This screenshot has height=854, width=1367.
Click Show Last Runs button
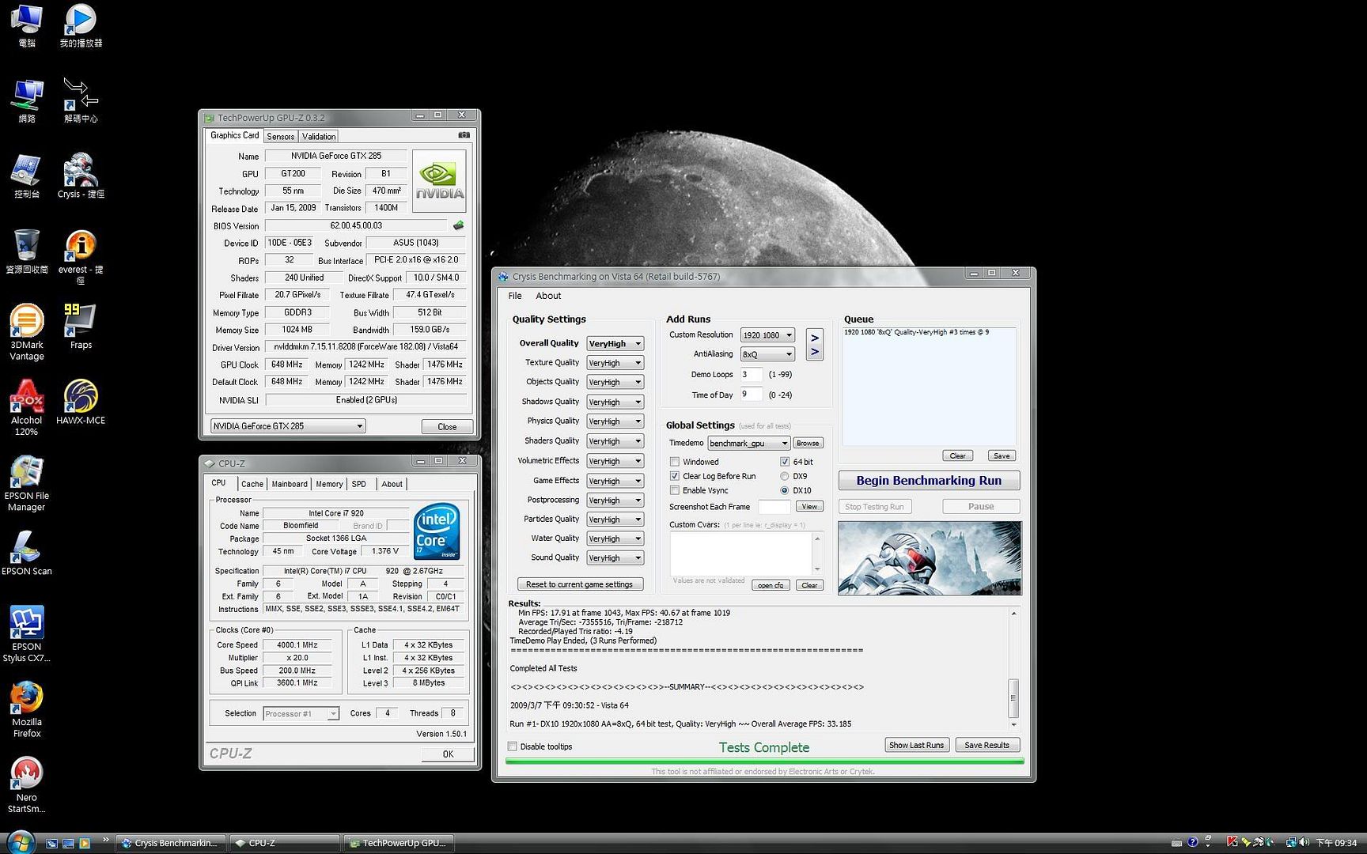(x=916, y=745)
